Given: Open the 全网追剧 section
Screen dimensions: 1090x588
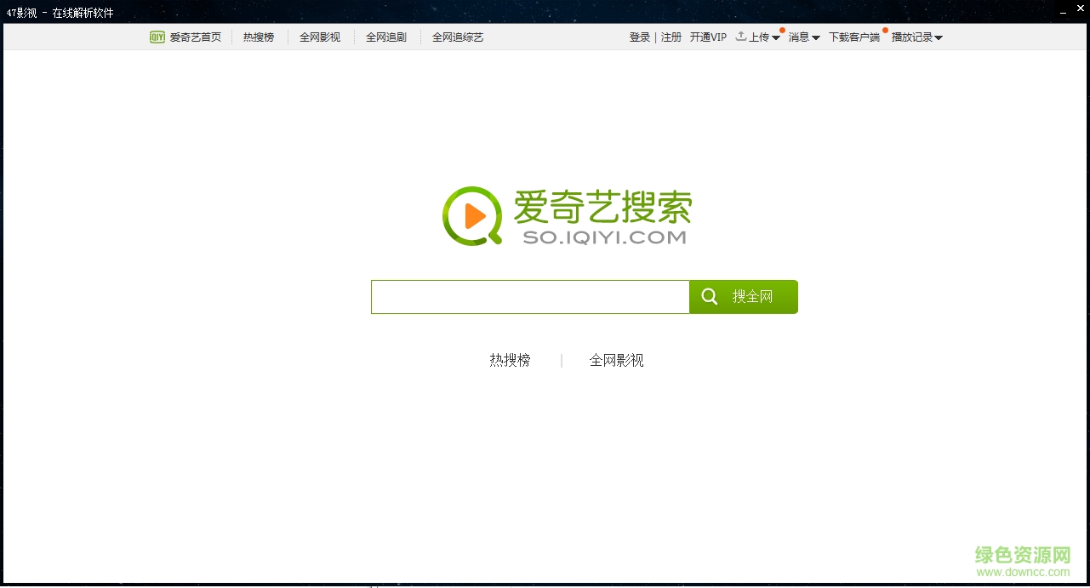Looking at the screenshot, I should 386,37.
